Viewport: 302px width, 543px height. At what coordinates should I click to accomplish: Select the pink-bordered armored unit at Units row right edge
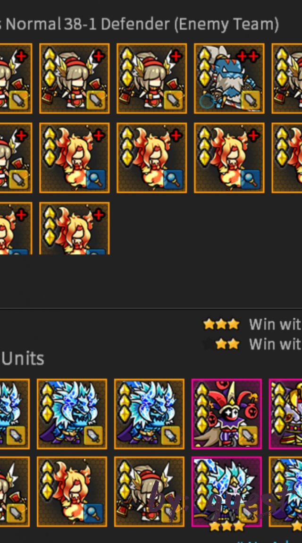point(286,414)
